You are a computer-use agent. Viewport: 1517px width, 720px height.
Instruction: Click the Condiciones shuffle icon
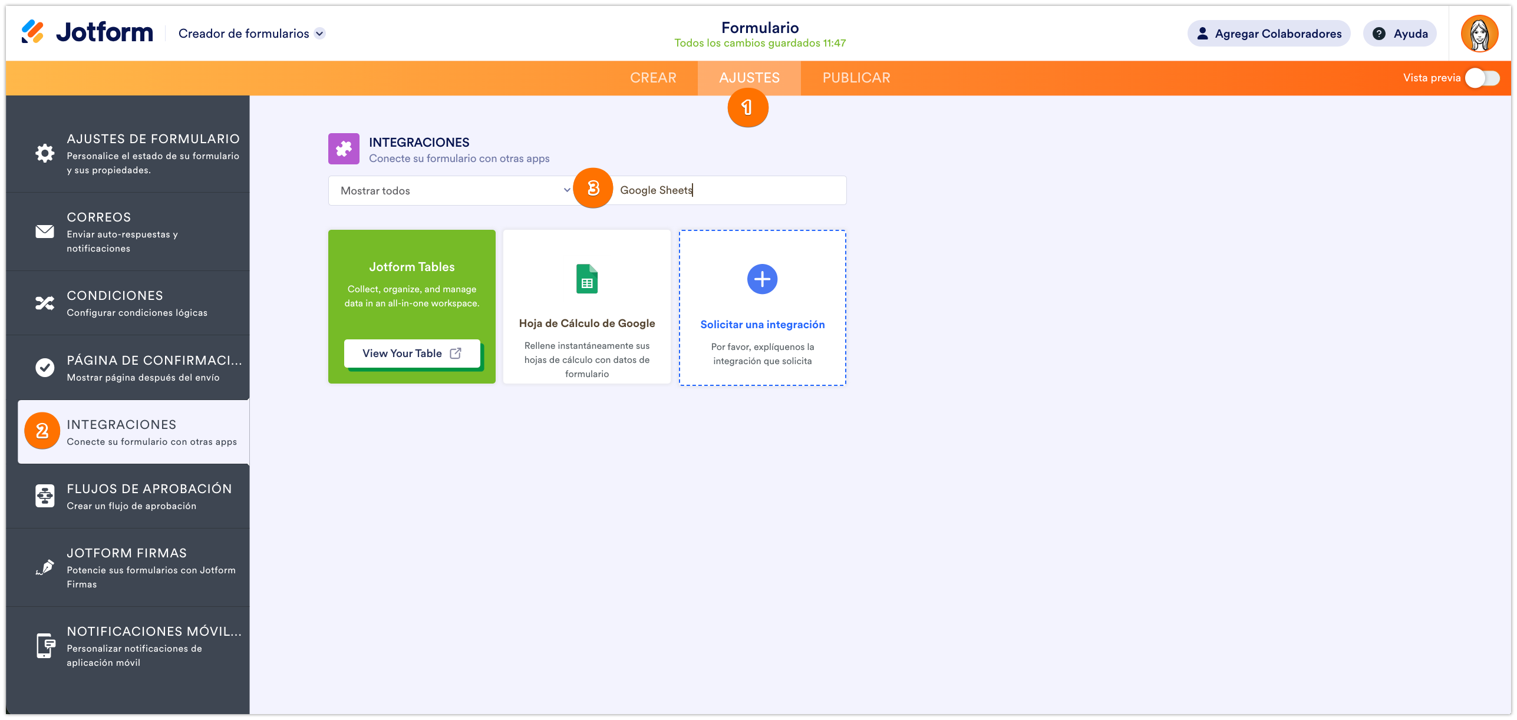[45, 303]
